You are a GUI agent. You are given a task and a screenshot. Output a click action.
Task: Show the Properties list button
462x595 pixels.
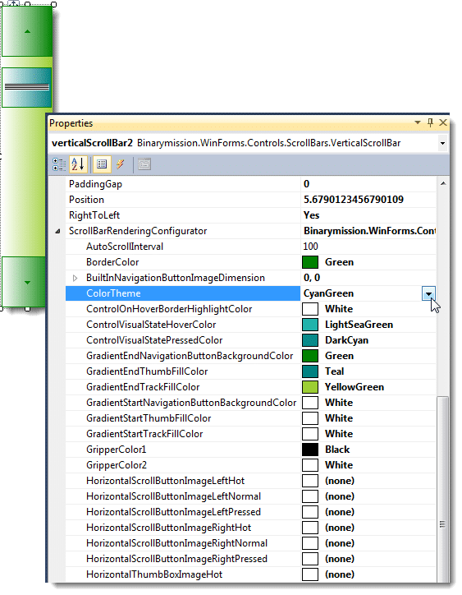point(102,164)
